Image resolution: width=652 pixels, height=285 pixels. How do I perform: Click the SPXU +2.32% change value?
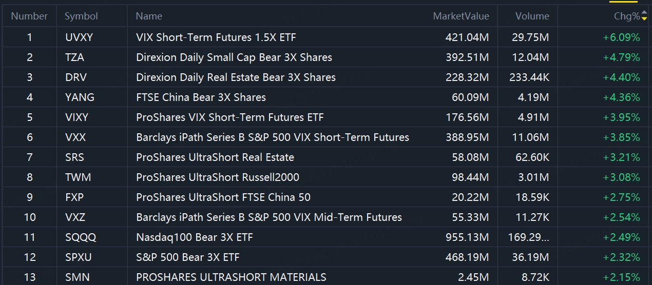click(x=621, y=257)
